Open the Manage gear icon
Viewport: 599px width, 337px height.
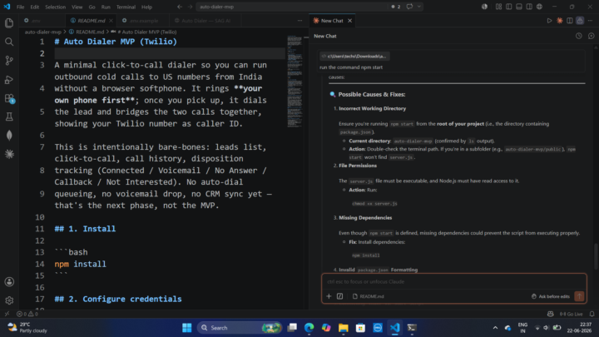[x=9, y=300]
